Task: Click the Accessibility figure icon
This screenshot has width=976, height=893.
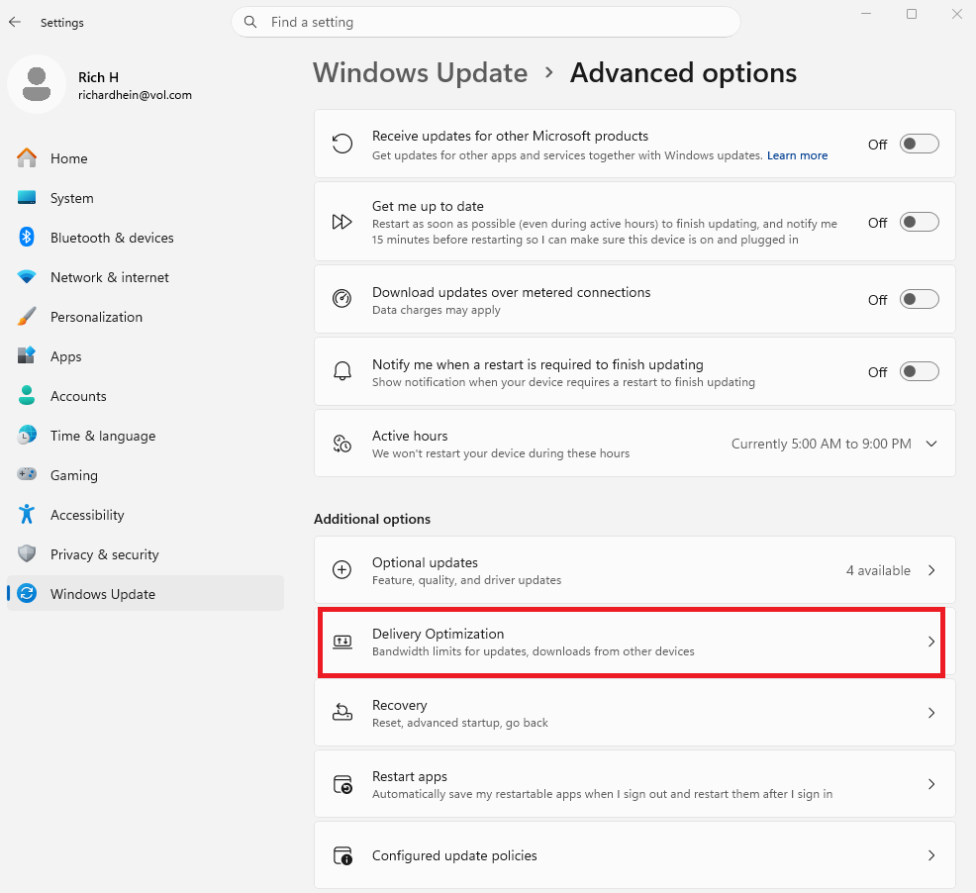Action: point(27,515)
